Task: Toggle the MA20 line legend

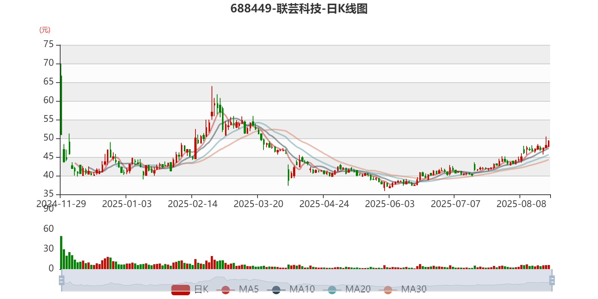Action: point(347,289)
